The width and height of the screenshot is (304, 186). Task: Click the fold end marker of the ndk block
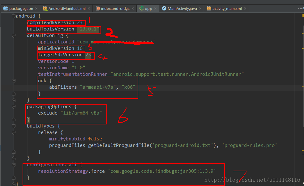pos(14,94)
